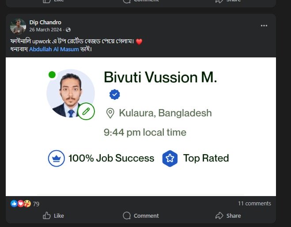
Task: Click the Top Rated hexagon star badge
Action: tap(170, 159)
